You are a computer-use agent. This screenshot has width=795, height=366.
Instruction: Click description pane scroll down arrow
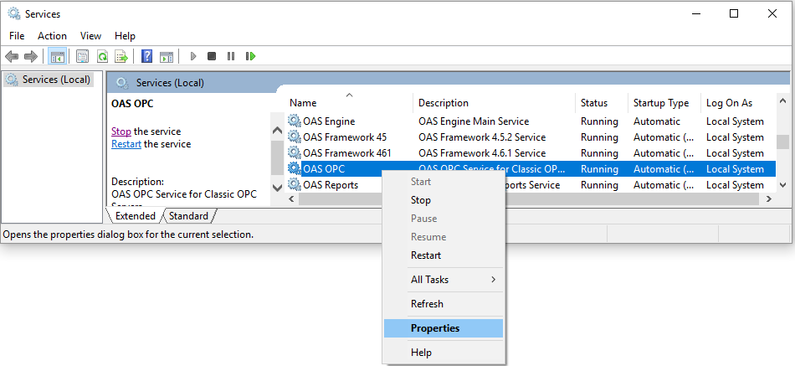pos(277,187)
